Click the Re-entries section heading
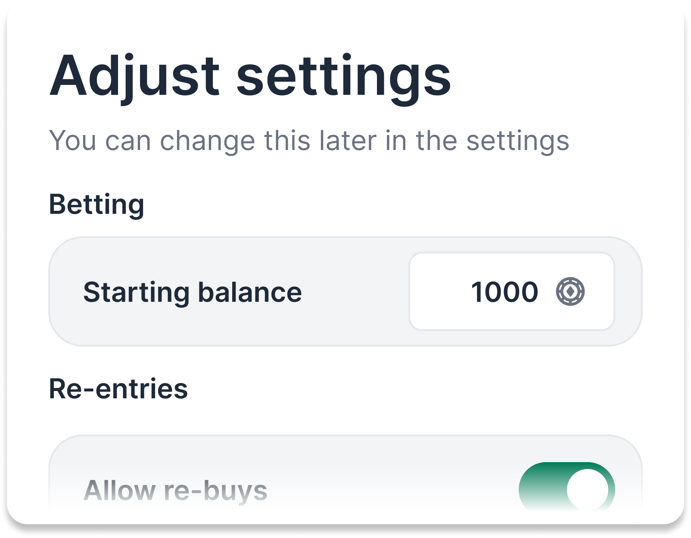Screen dimensions: 691x538 point(118,388)
